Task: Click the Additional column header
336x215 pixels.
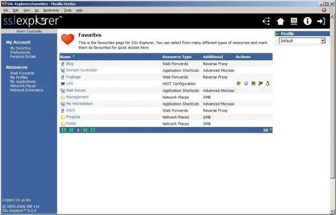Action: 213,57
